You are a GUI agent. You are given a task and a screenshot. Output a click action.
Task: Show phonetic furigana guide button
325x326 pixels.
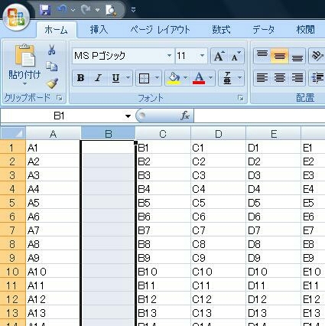coord(227,78)
